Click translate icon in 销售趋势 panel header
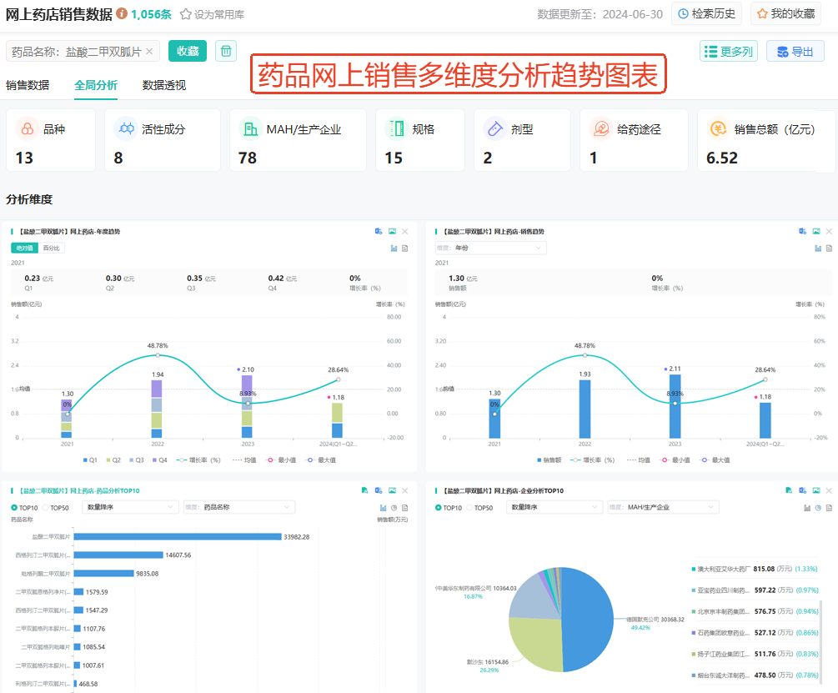Viewport: 838px width, 693px height. (x=803, y=231)
